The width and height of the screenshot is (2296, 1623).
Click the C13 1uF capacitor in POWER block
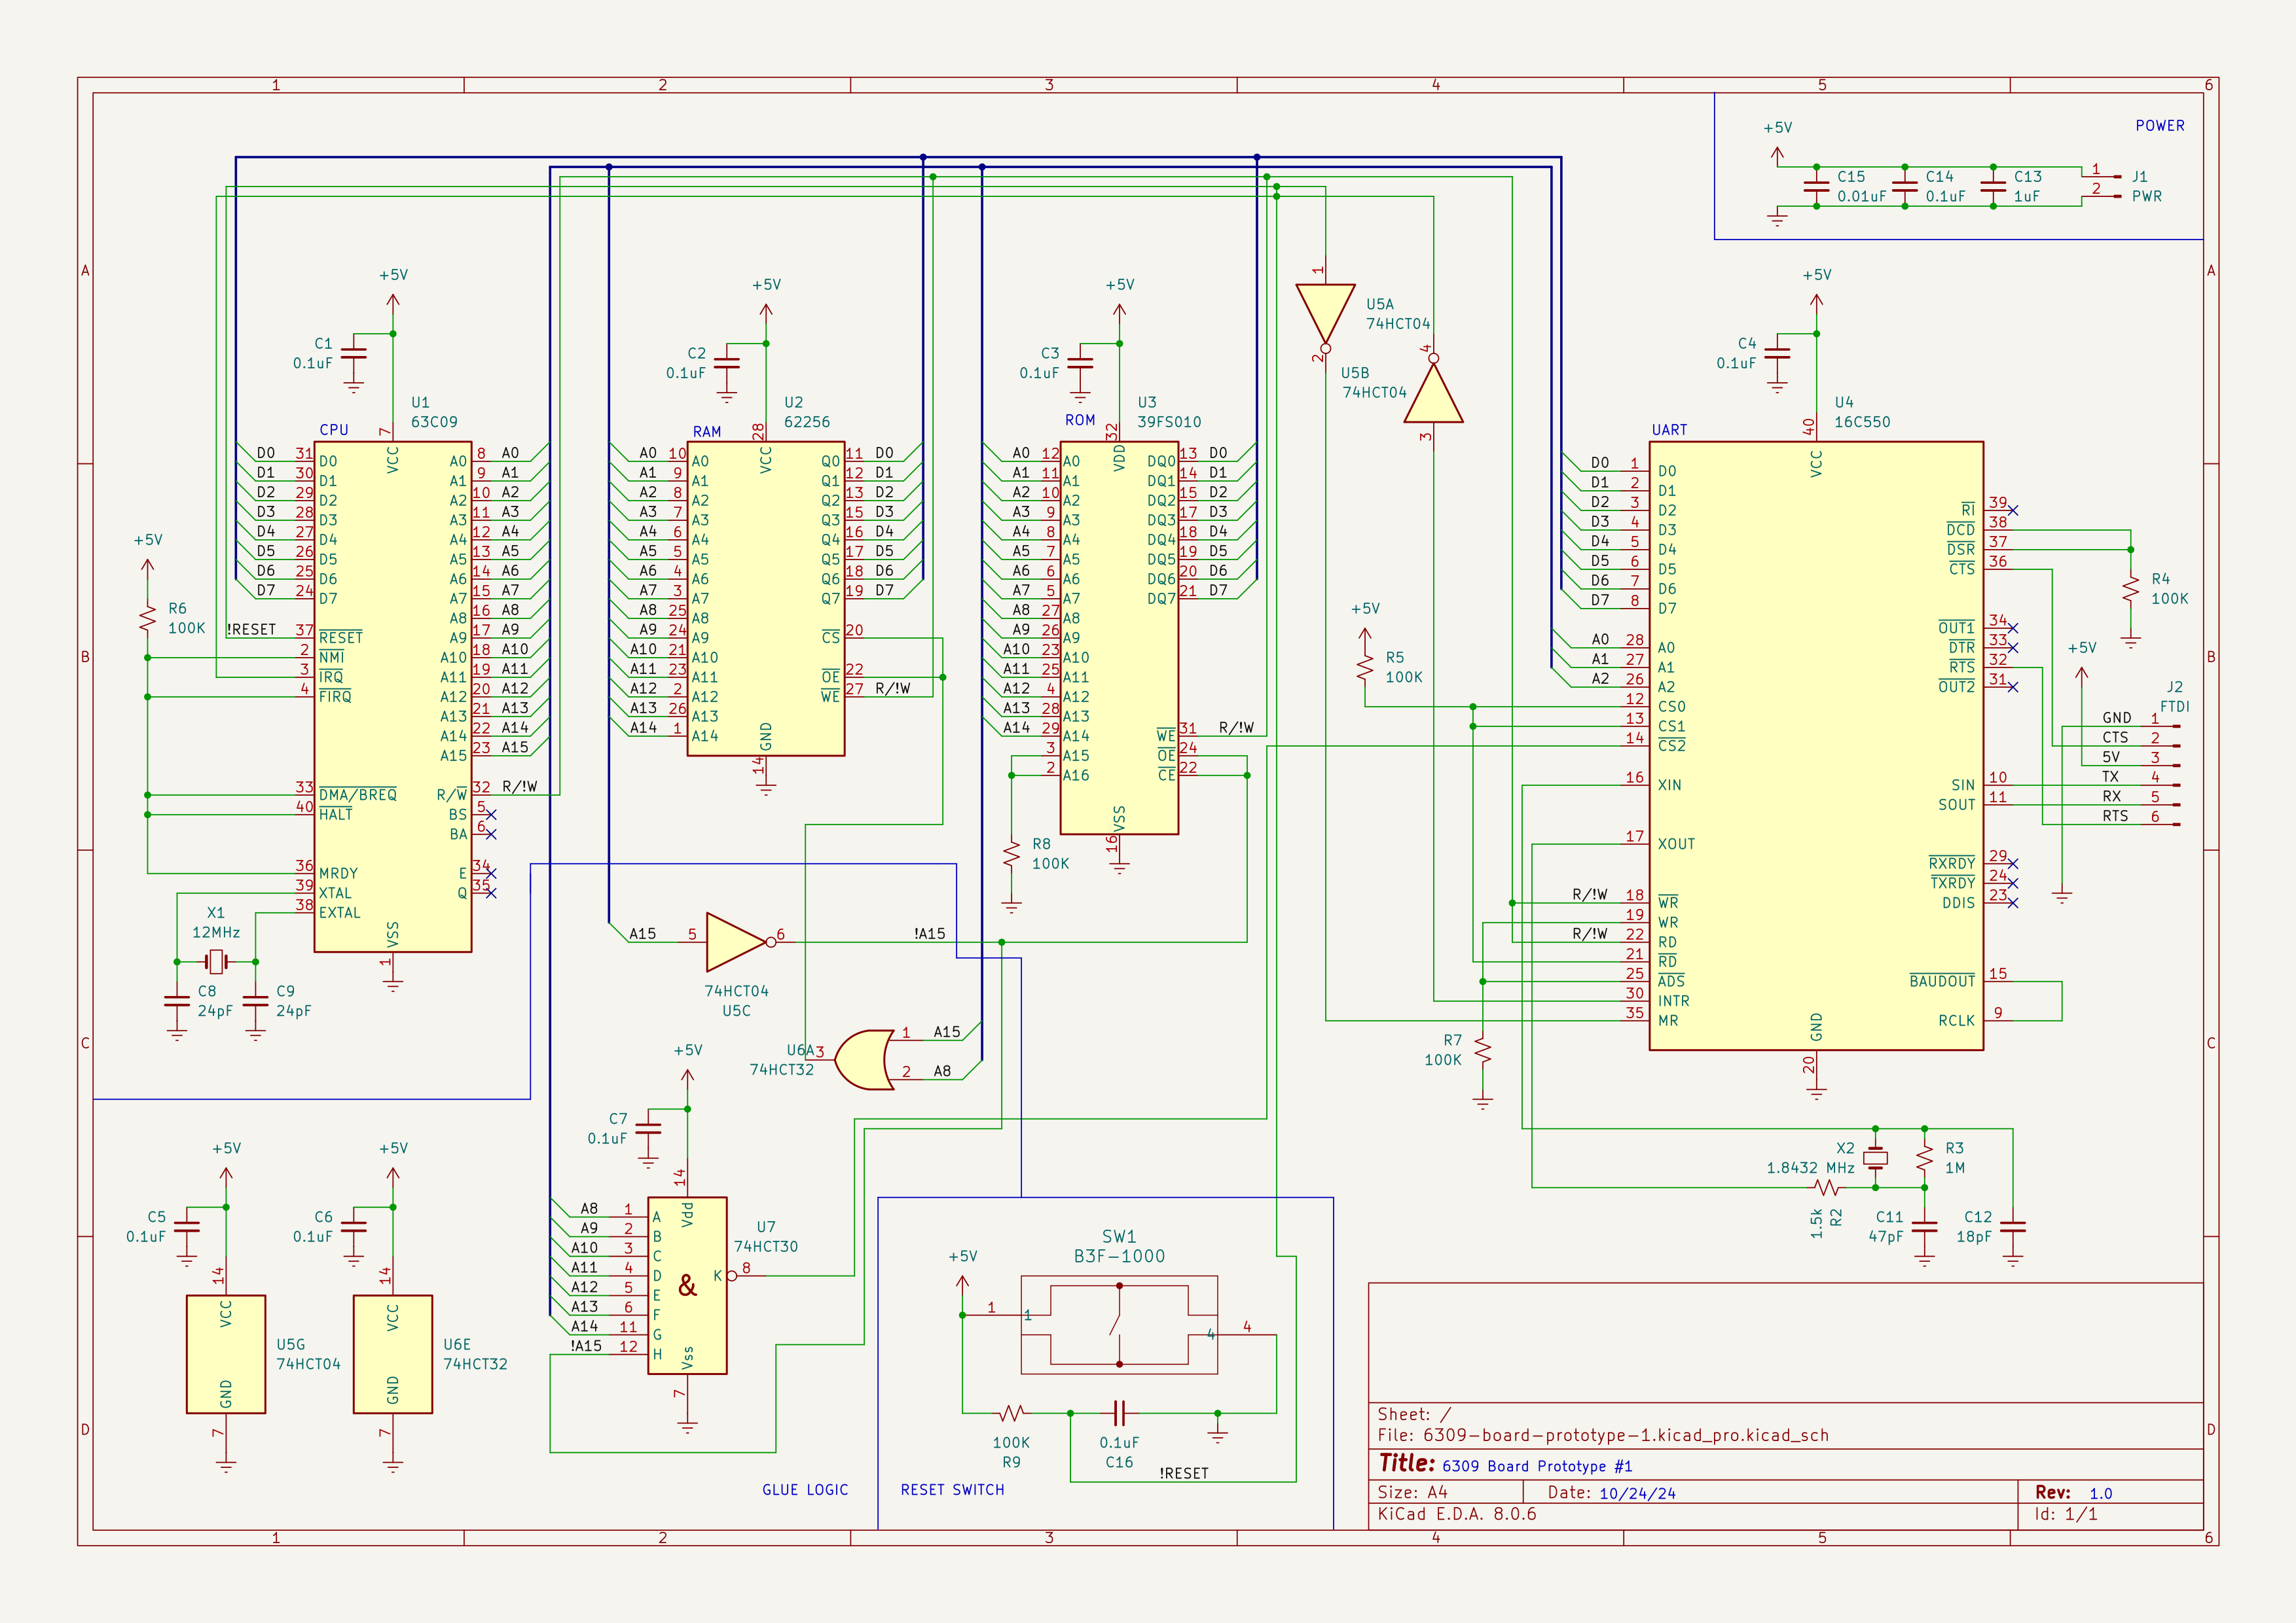(1993, 186)
